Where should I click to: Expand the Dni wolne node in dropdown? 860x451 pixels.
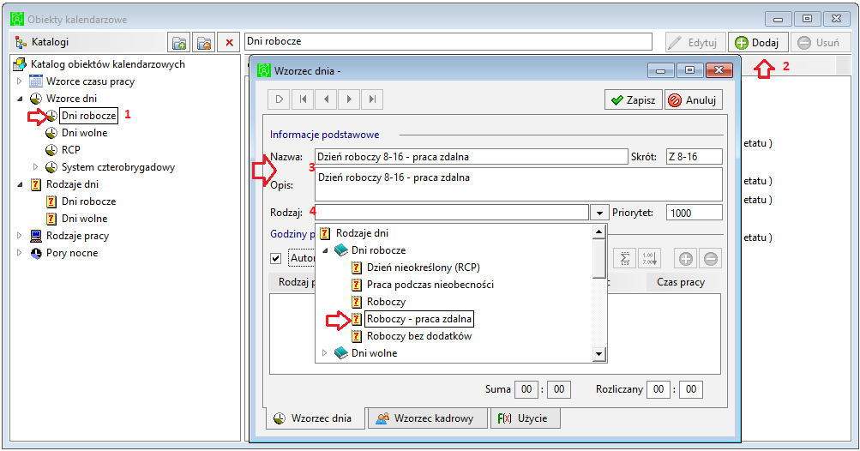[325, 352]
